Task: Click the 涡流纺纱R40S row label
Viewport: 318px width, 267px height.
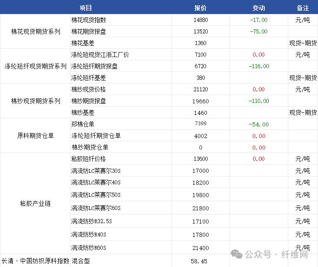Action: click(x=89, y=234)
